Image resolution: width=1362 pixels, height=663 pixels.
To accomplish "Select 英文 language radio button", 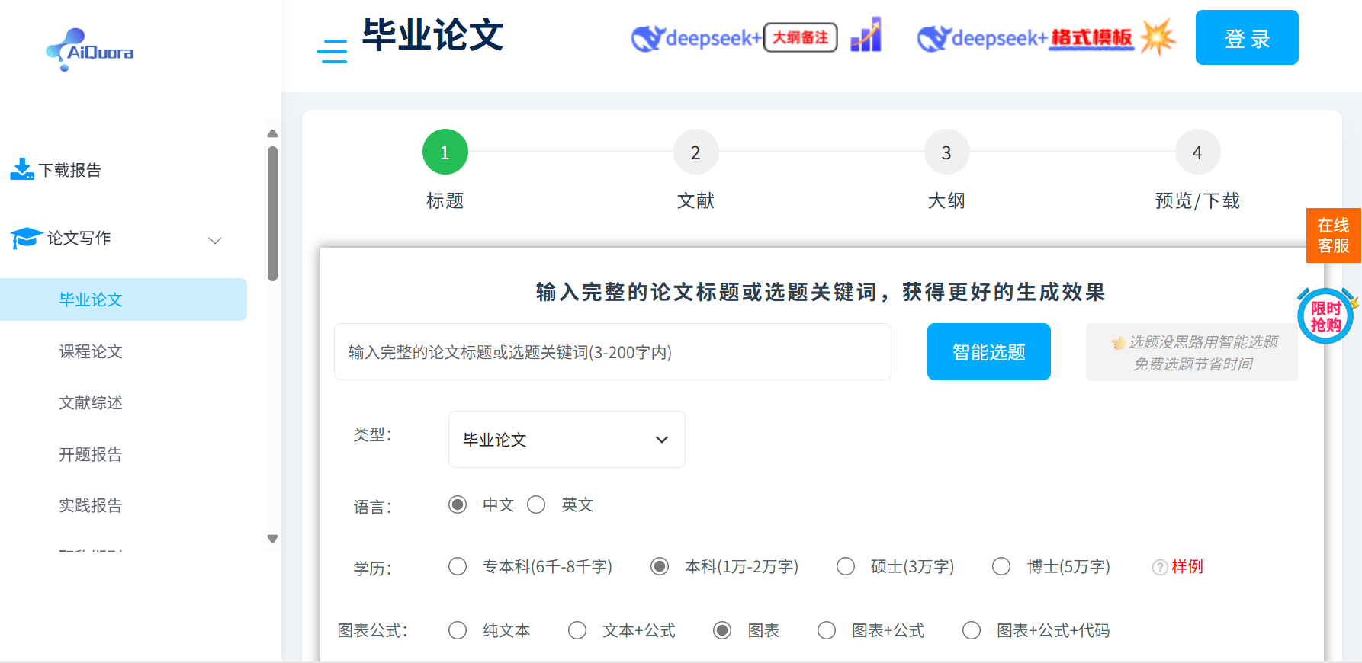I will (x=536, y=504).
